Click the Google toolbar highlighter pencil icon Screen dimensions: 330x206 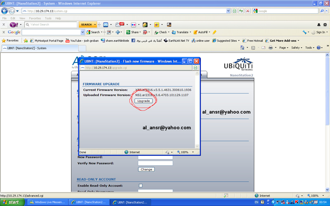point(214,32)
